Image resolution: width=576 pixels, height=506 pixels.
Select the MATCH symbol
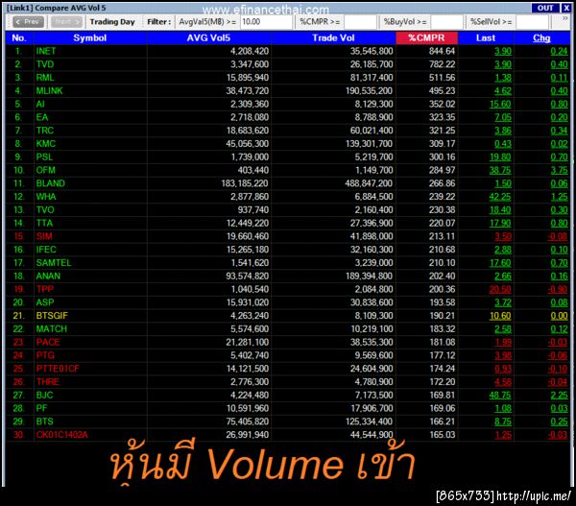pyautogui.click(x=52, y=329)
